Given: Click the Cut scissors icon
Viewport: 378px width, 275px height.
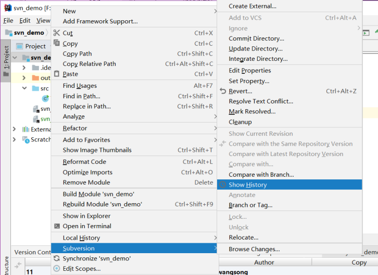Looking at the screenshot, I should point(57,33).
